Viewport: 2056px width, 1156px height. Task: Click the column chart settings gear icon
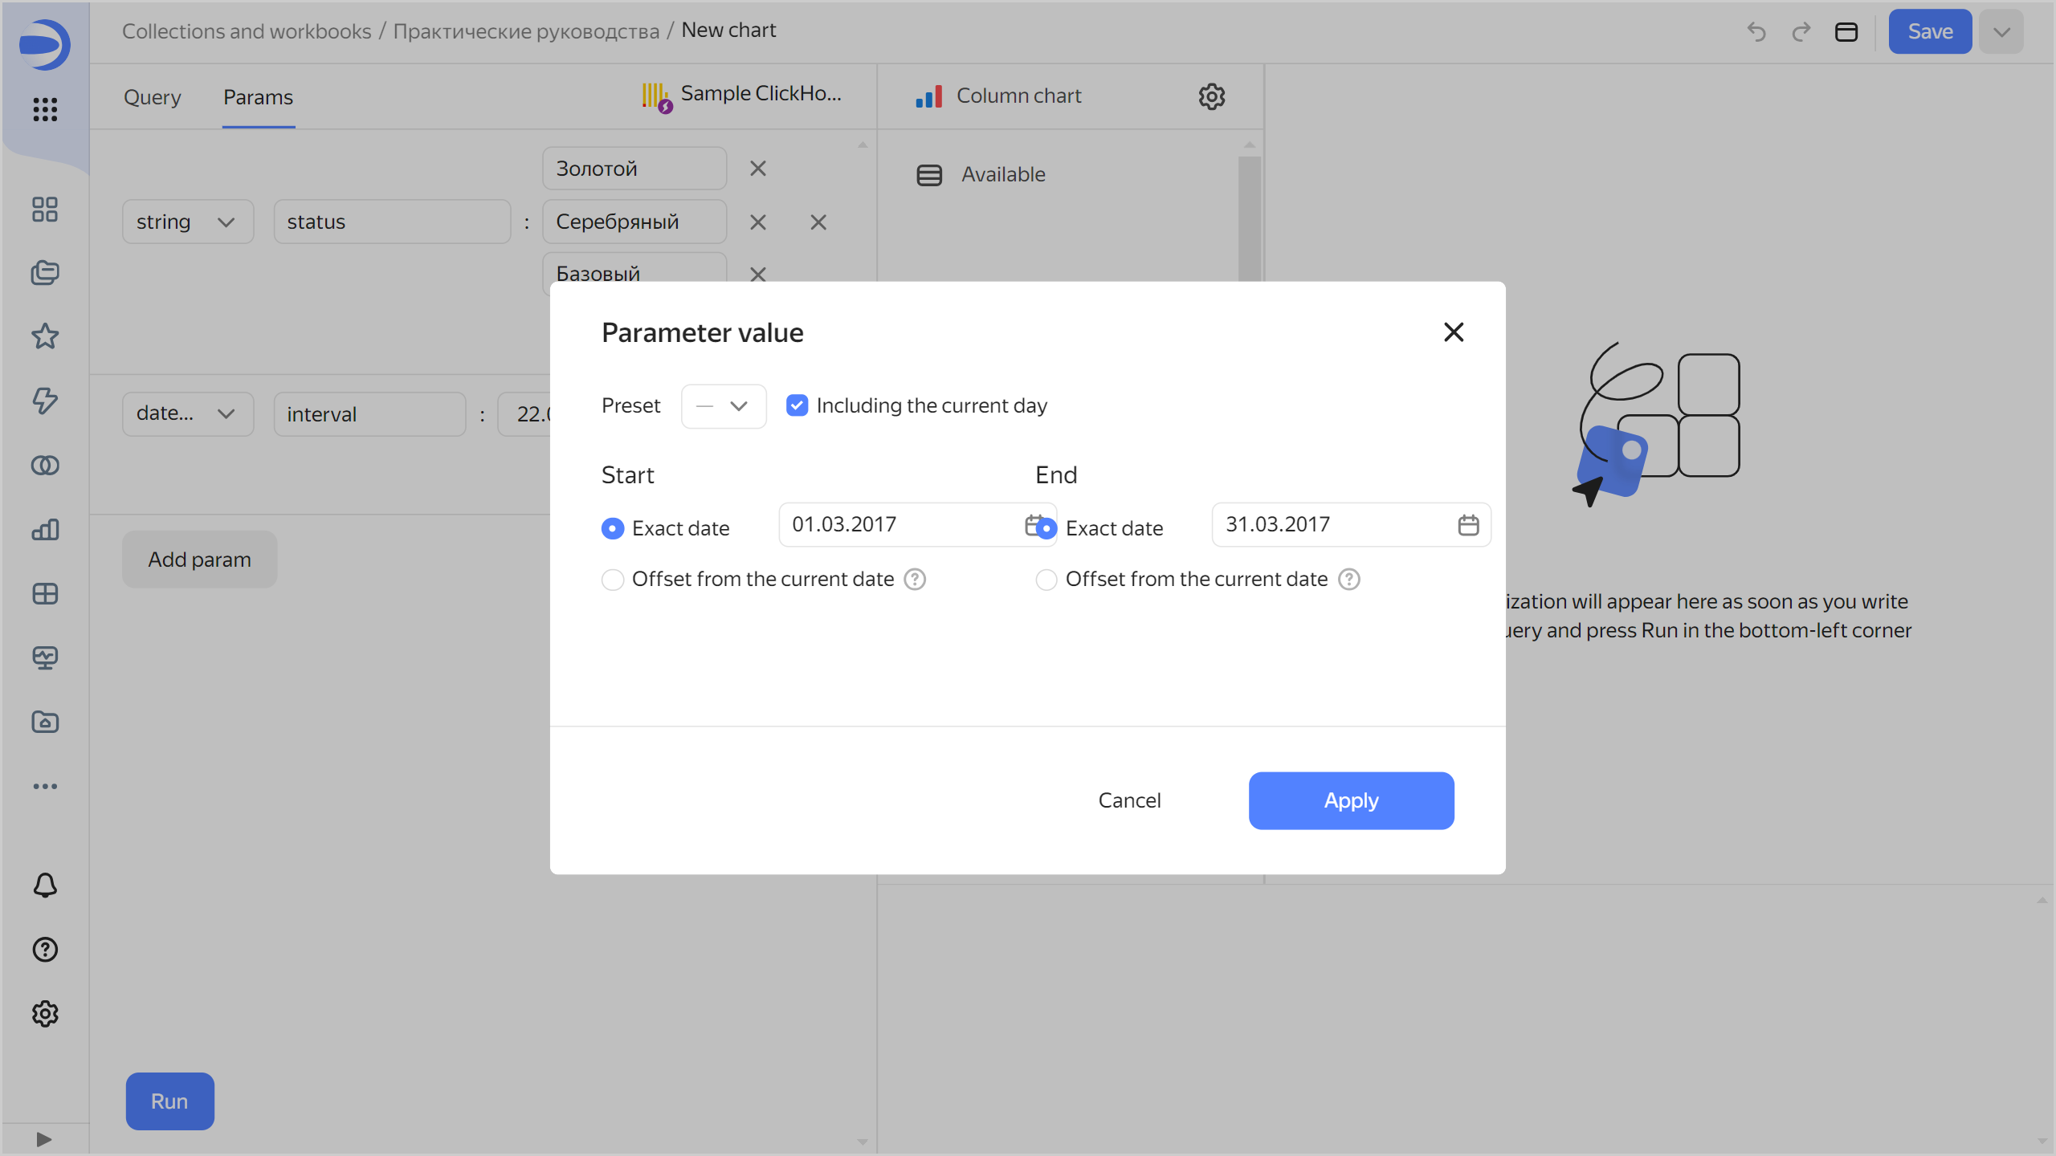[x=1212, y=96]
